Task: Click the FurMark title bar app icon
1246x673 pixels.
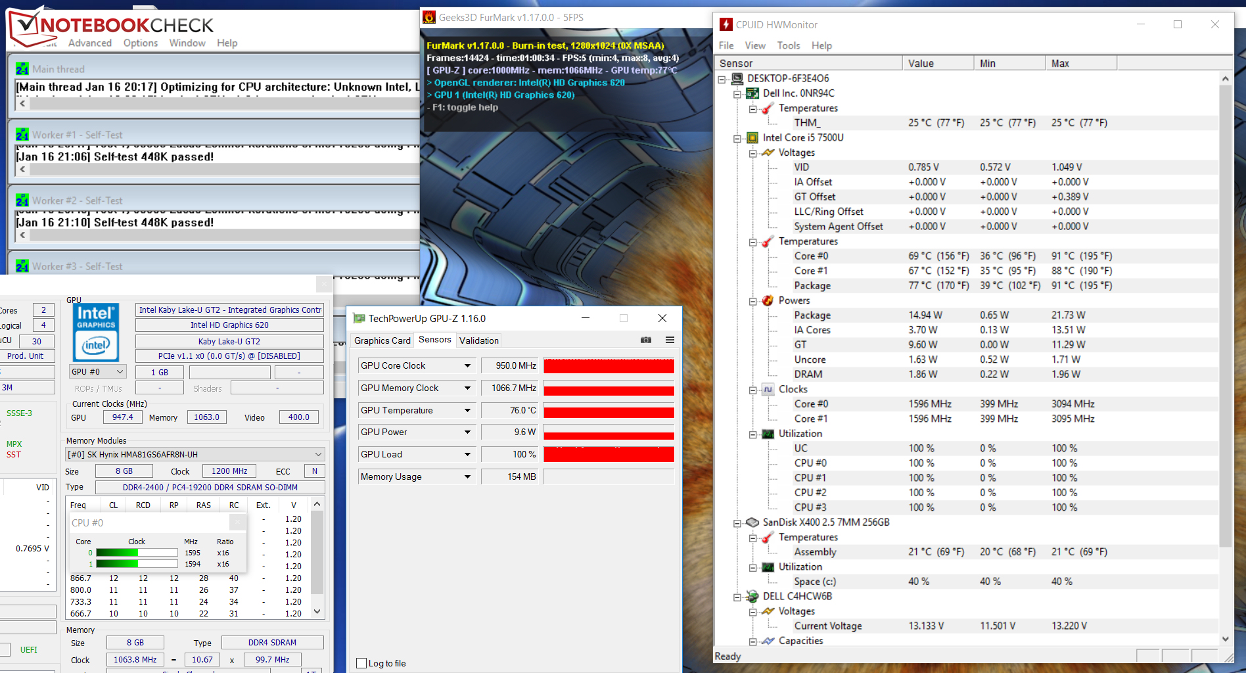Action: click(x=429, y=17)
